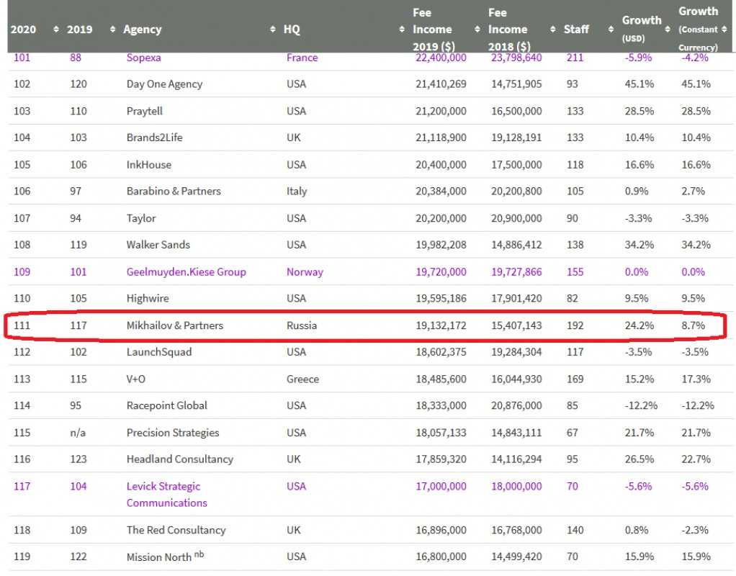Image resolution: width=736 pixels, height=576 pixels.
Task: Click 2019 rank 88 for Sopexa
Action: (x=76, y=58)
